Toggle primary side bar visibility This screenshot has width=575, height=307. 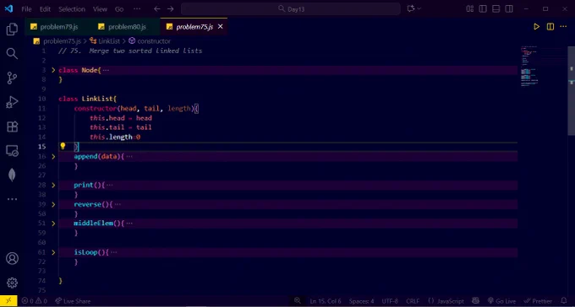coord(483,8)
